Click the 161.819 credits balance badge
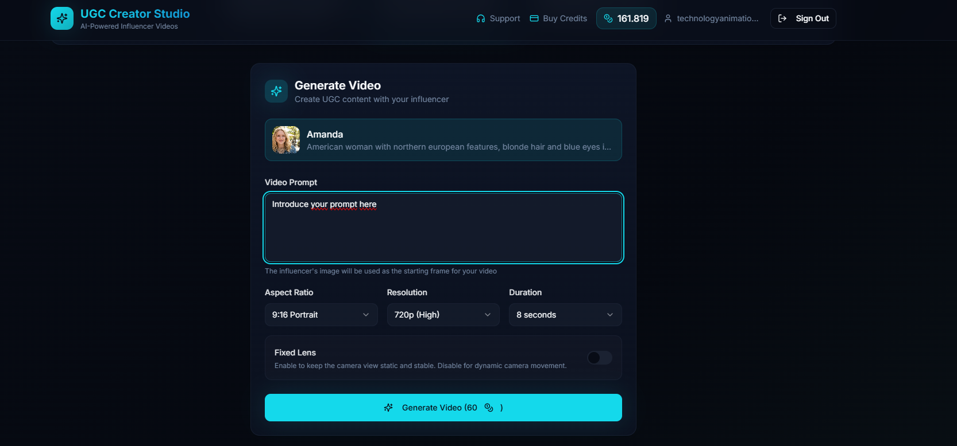The image size is (957, 446). pos(626,18)
